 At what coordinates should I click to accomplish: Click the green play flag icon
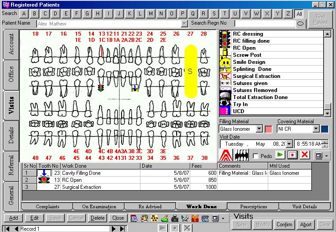(280, 155)
